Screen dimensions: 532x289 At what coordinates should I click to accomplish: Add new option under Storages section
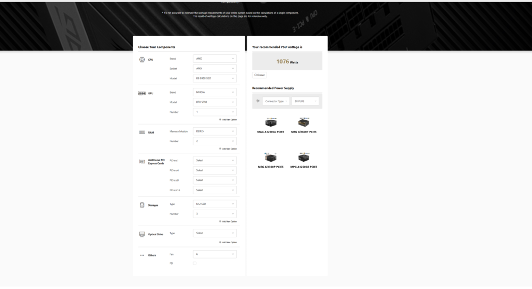pos(228,222)
